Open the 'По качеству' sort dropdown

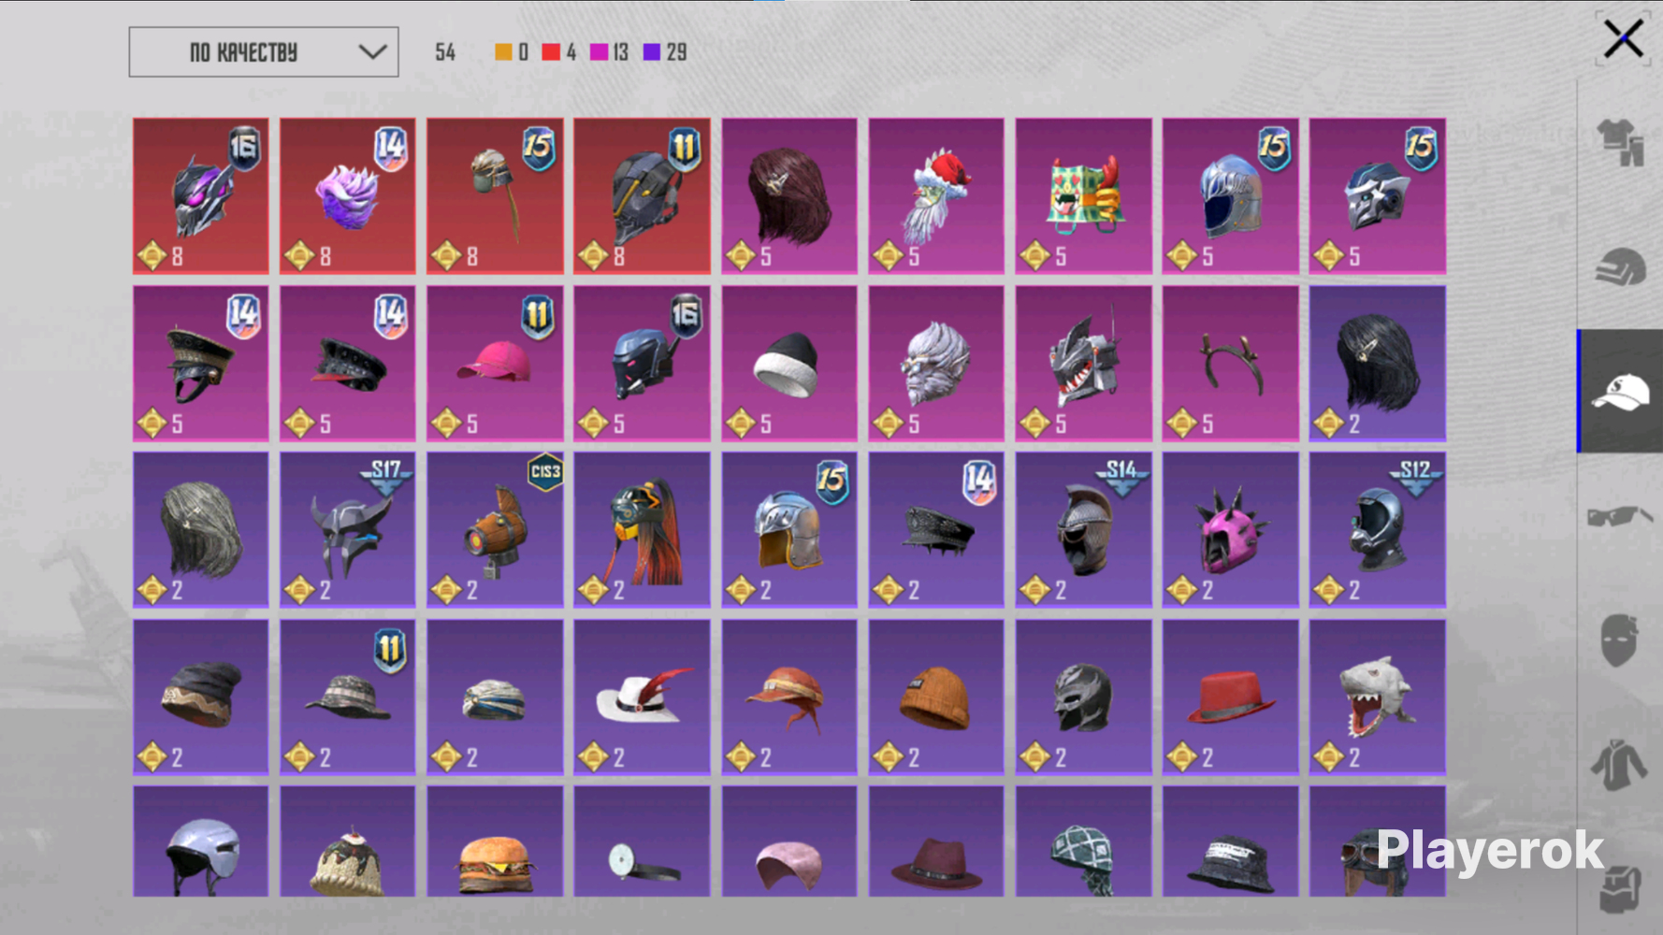click(x=264, y=52)
